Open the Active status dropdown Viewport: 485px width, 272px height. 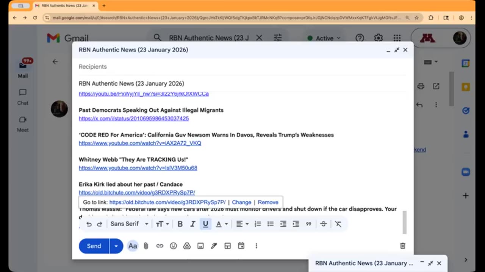324,38
